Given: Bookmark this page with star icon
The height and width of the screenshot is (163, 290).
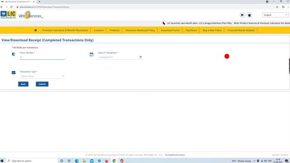Looking at the screenshot, I should (x=277, y=7).
